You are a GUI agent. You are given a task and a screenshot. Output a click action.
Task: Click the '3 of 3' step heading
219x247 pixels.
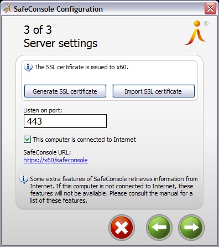pos(38,30)
